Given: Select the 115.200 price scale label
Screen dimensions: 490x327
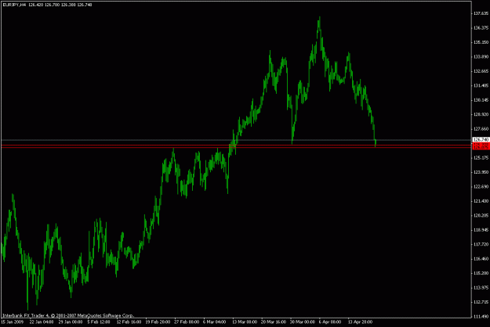Looking at the screenshot, I should (x=481, y=273).
